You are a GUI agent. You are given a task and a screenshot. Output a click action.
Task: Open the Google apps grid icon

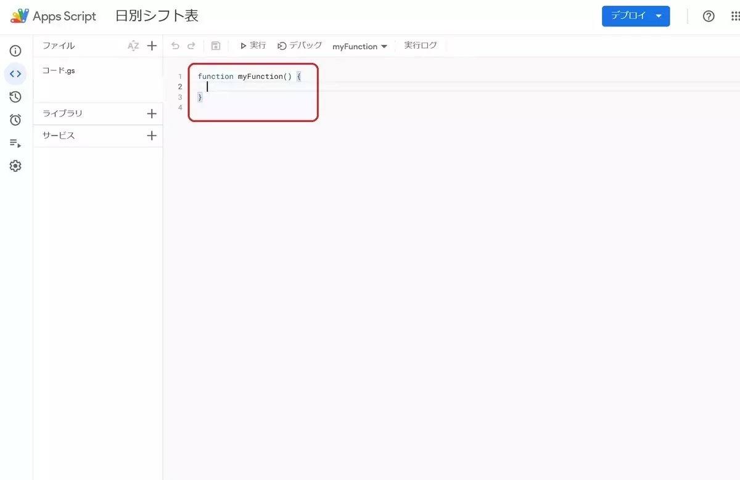735,17
